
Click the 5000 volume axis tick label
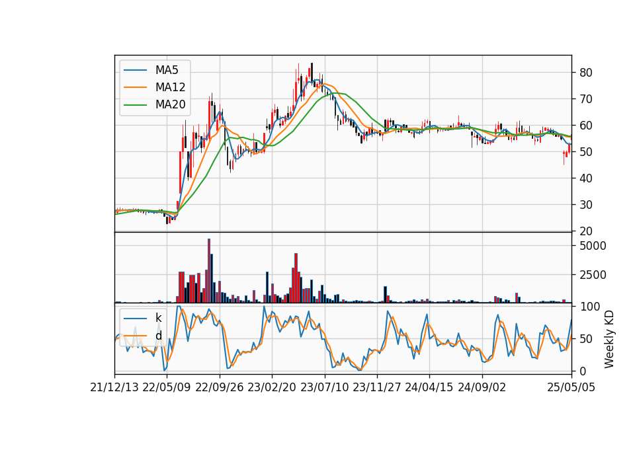pos(593,246)
